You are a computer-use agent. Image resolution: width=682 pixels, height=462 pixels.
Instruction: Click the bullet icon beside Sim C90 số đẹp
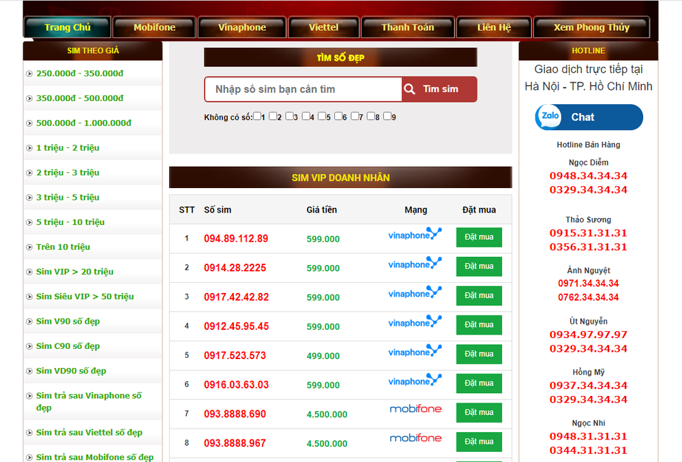[x=29, y=346]
